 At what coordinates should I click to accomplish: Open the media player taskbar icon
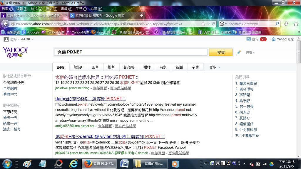[x=175, y=164]
